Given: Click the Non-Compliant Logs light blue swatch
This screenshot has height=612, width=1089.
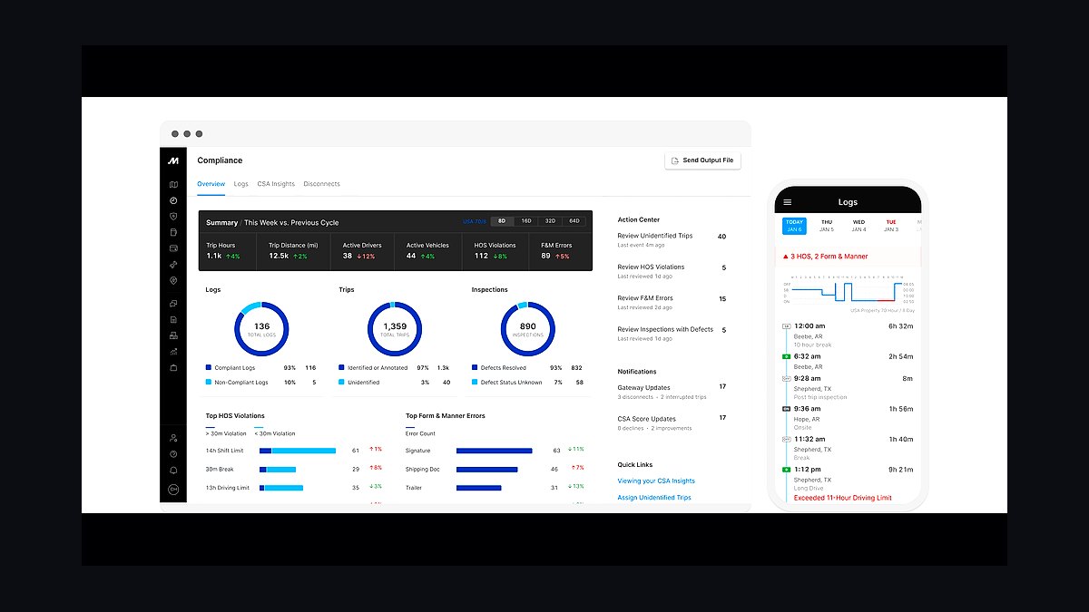Looking at the screenshot, I should pos(209,383).
